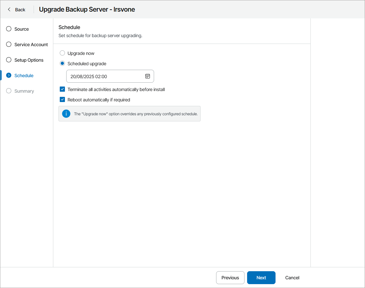Click the scheduled date and time field

tap(107, 76)
